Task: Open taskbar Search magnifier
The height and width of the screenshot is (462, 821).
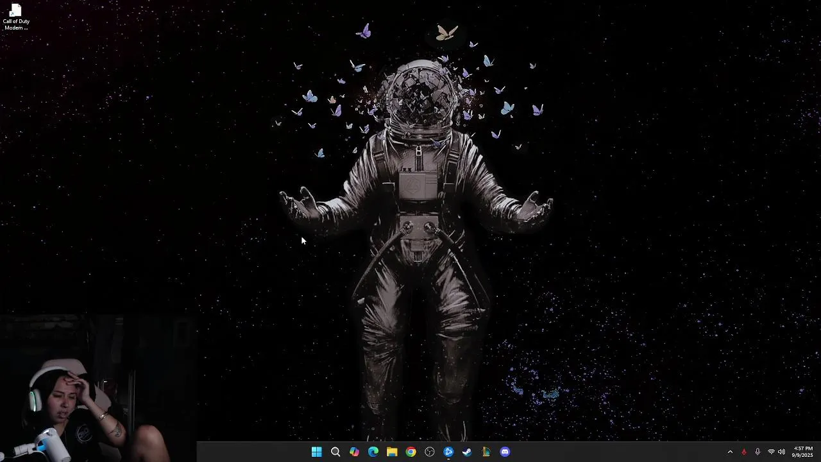Action: 335,452
